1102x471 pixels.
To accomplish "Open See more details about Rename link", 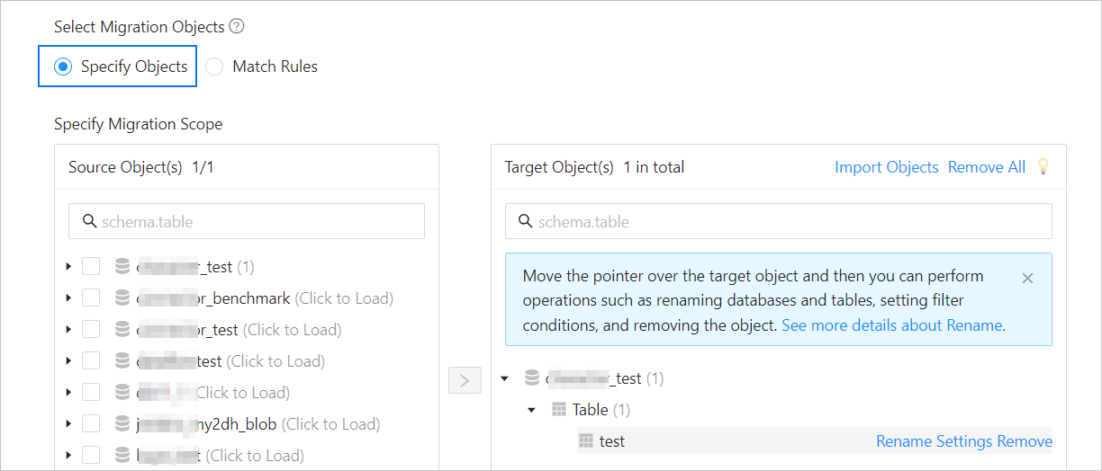I will point(893,325).
